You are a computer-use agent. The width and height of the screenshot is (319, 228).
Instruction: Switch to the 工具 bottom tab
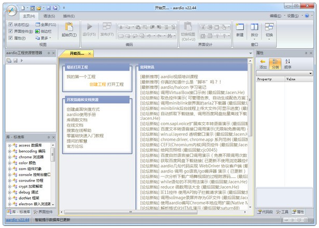coord(282,212)
